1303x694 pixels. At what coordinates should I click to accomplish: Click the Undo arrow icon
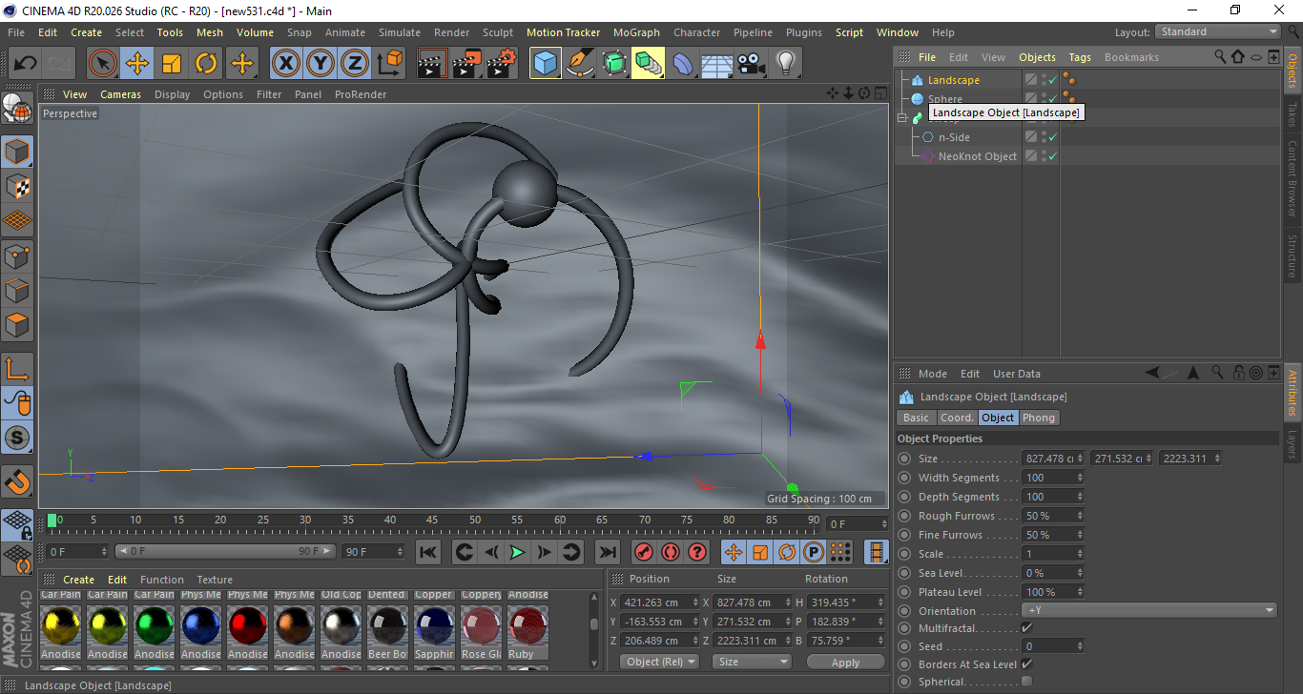[26, 64]
